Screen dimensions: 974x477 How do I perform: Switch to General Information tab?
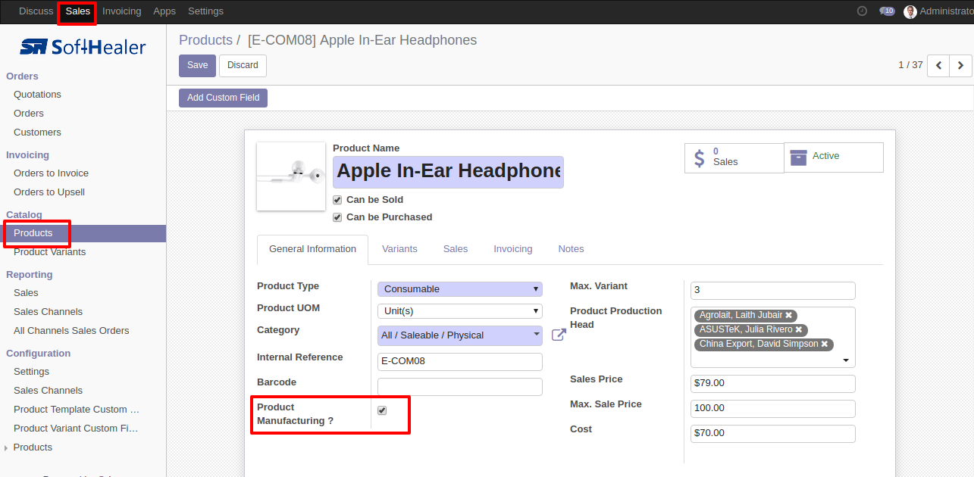tap(312, 249)
